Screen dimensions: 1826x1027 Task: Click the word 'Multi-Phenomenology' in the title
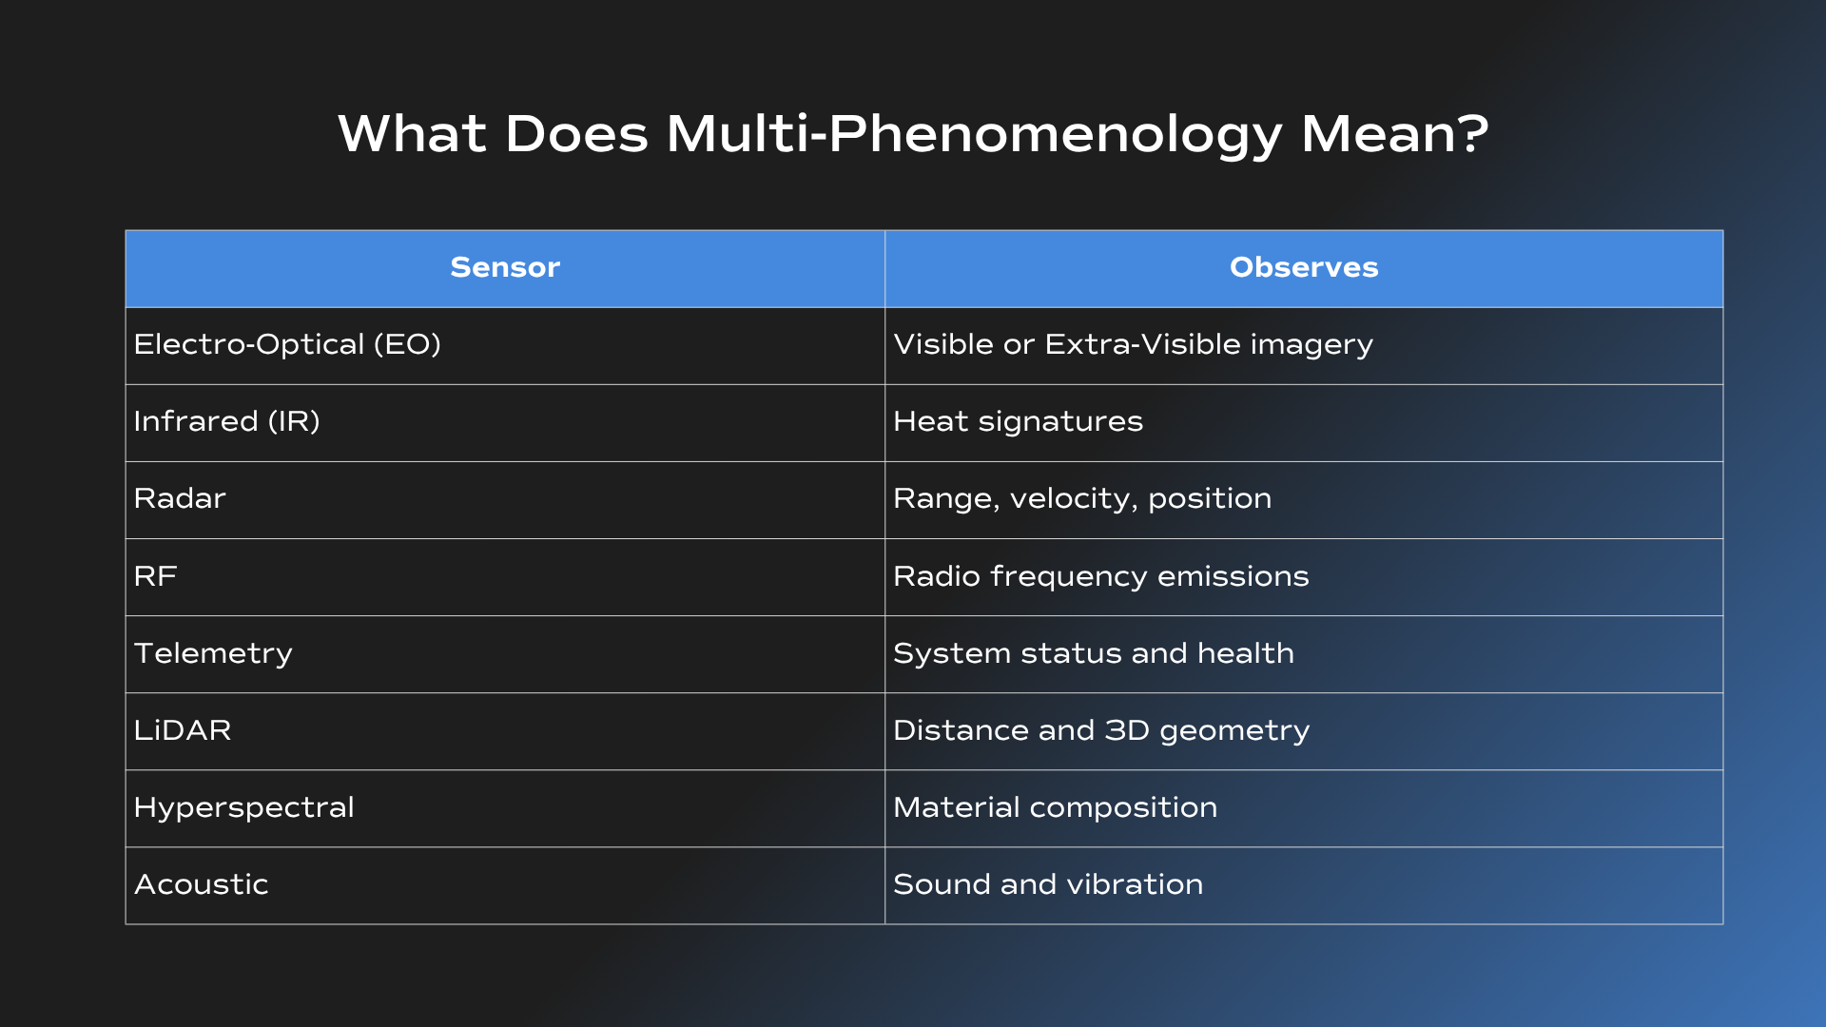point(975,134)
